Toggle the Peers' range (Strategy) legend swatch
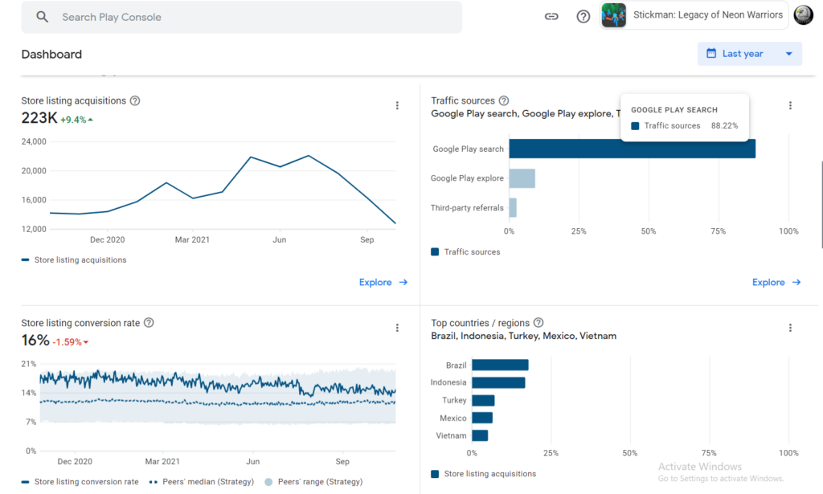Image resolution: width=823 pixels, height=494 pixels. point(268,482)
